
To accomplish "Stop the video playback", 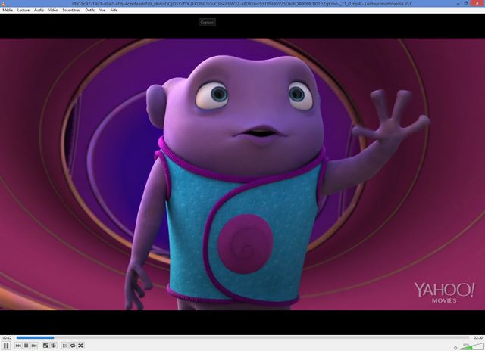I will tap(27, 346).
